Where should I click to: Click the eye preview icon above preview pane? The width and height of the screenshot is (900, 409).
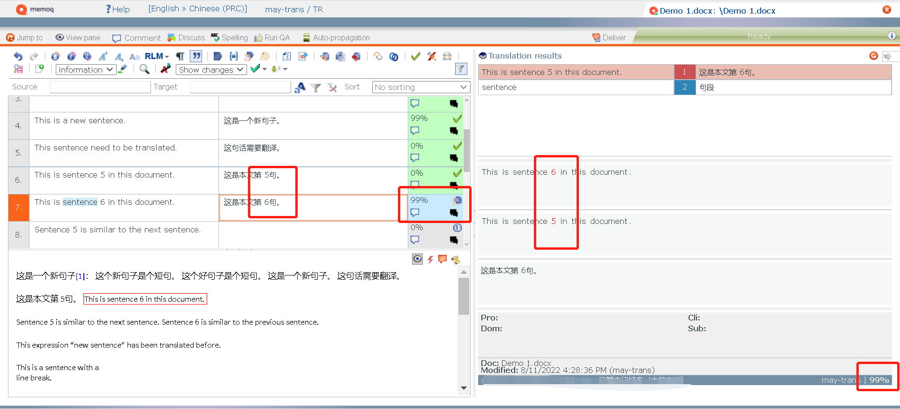coord(417,259)
